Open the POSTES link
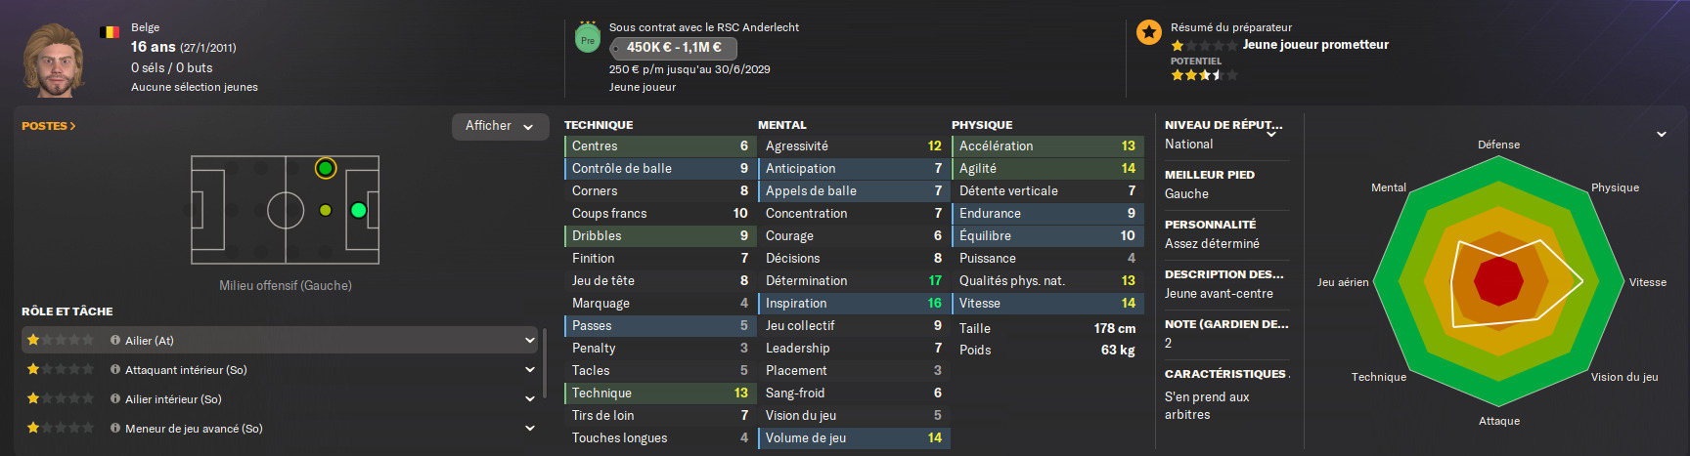The height and width of the screenshot is (456, 1690). click(48, 126)
